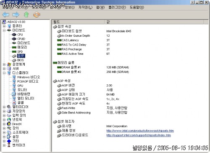This screenshot has height=153, width=210.
Task: Click the 값 column header
Action: (154, 22)
